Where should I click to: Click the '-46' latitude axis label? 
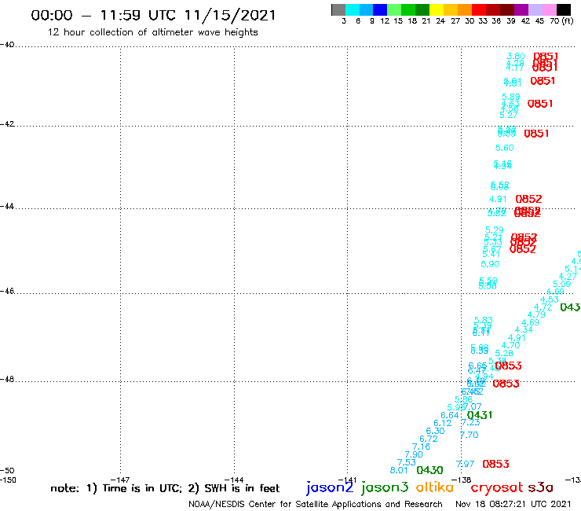tap(7, 292)
